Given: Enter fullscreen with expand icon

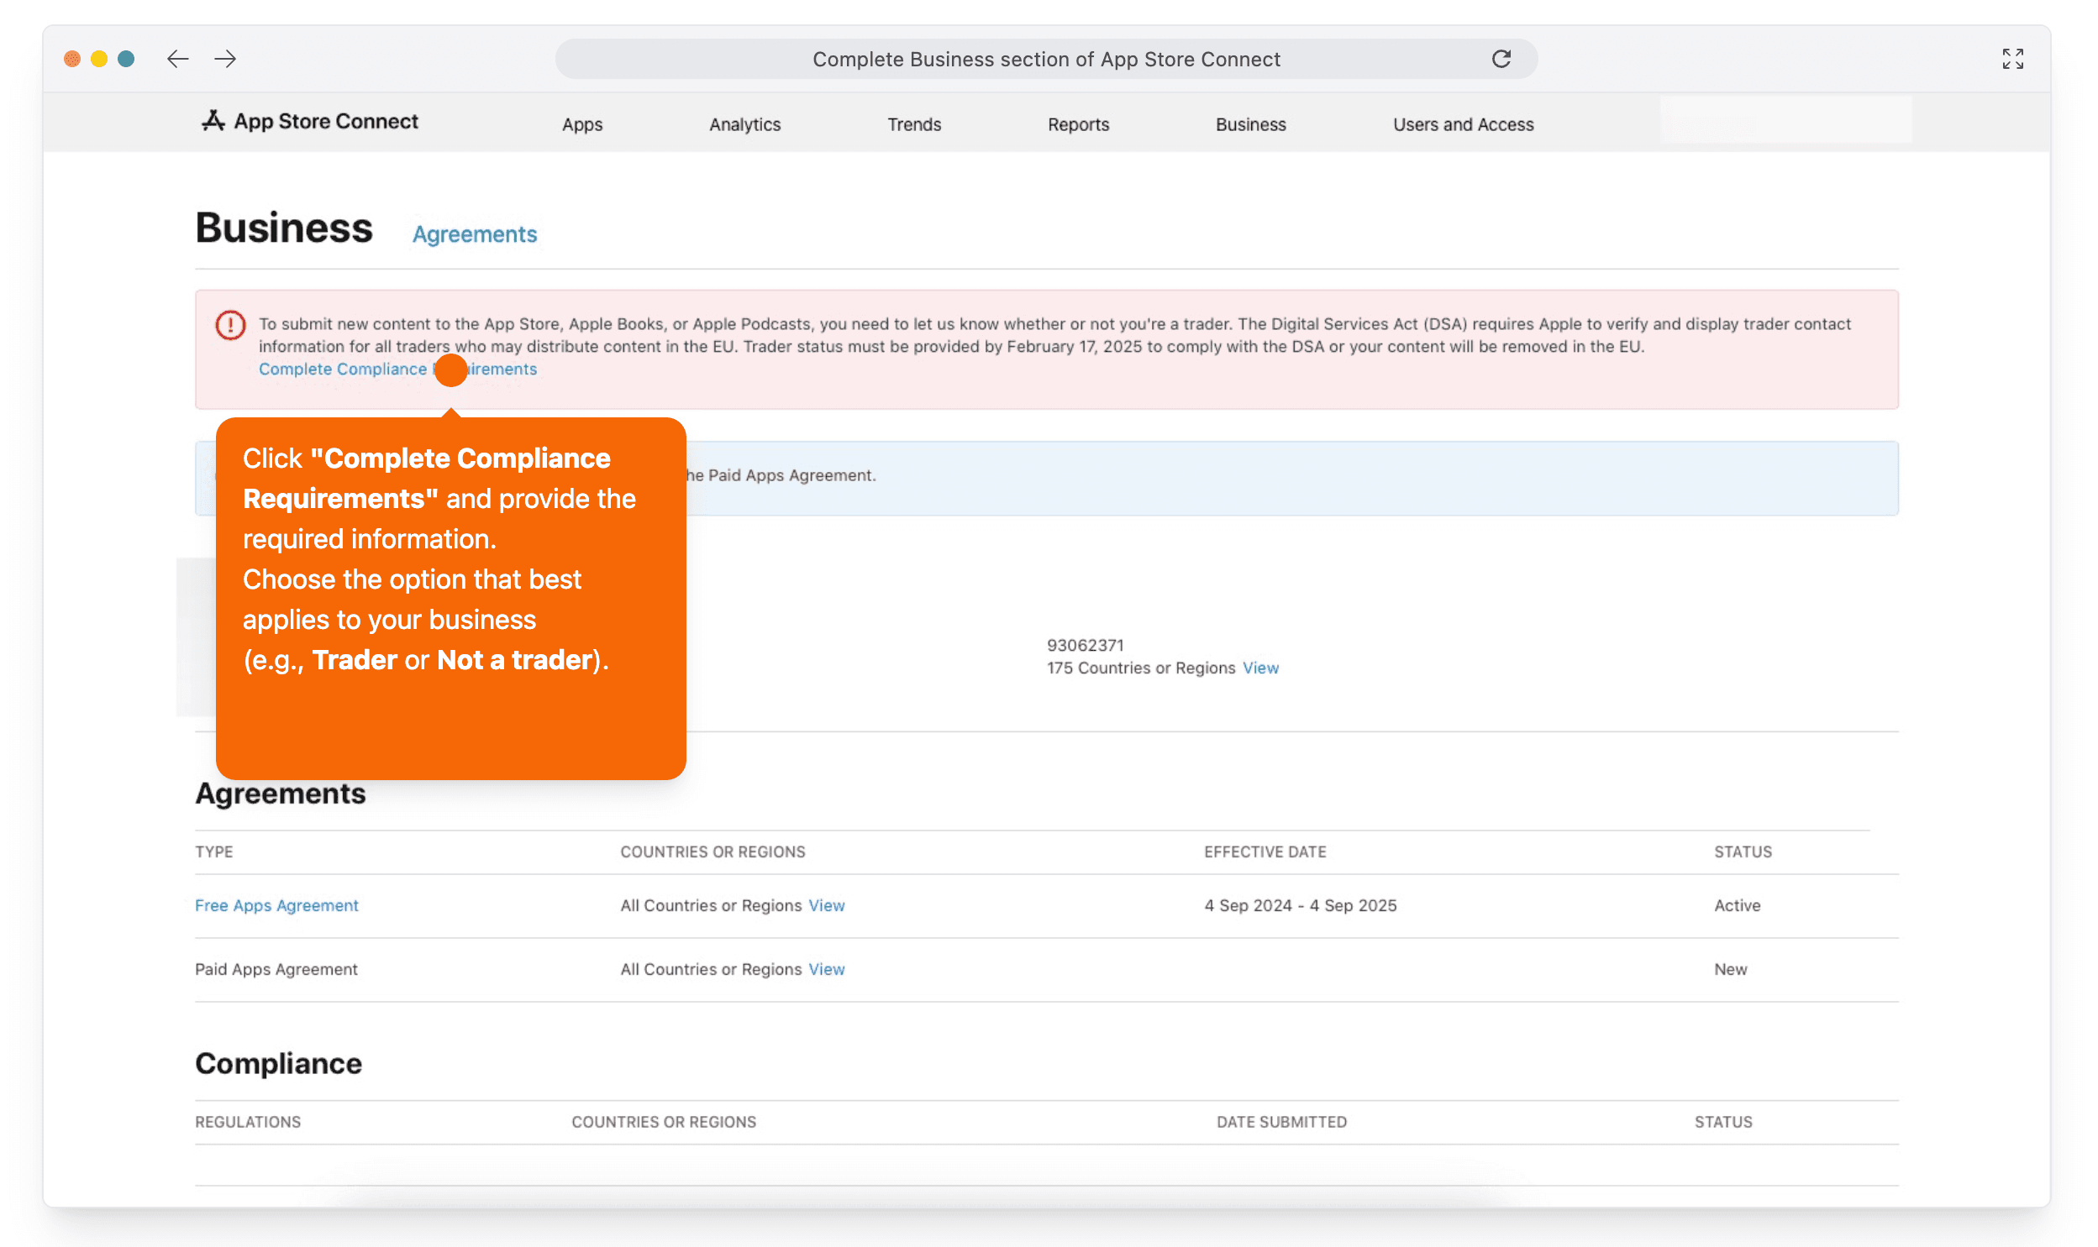Looking at the screenshot, I should click(x=2011, y=59).
